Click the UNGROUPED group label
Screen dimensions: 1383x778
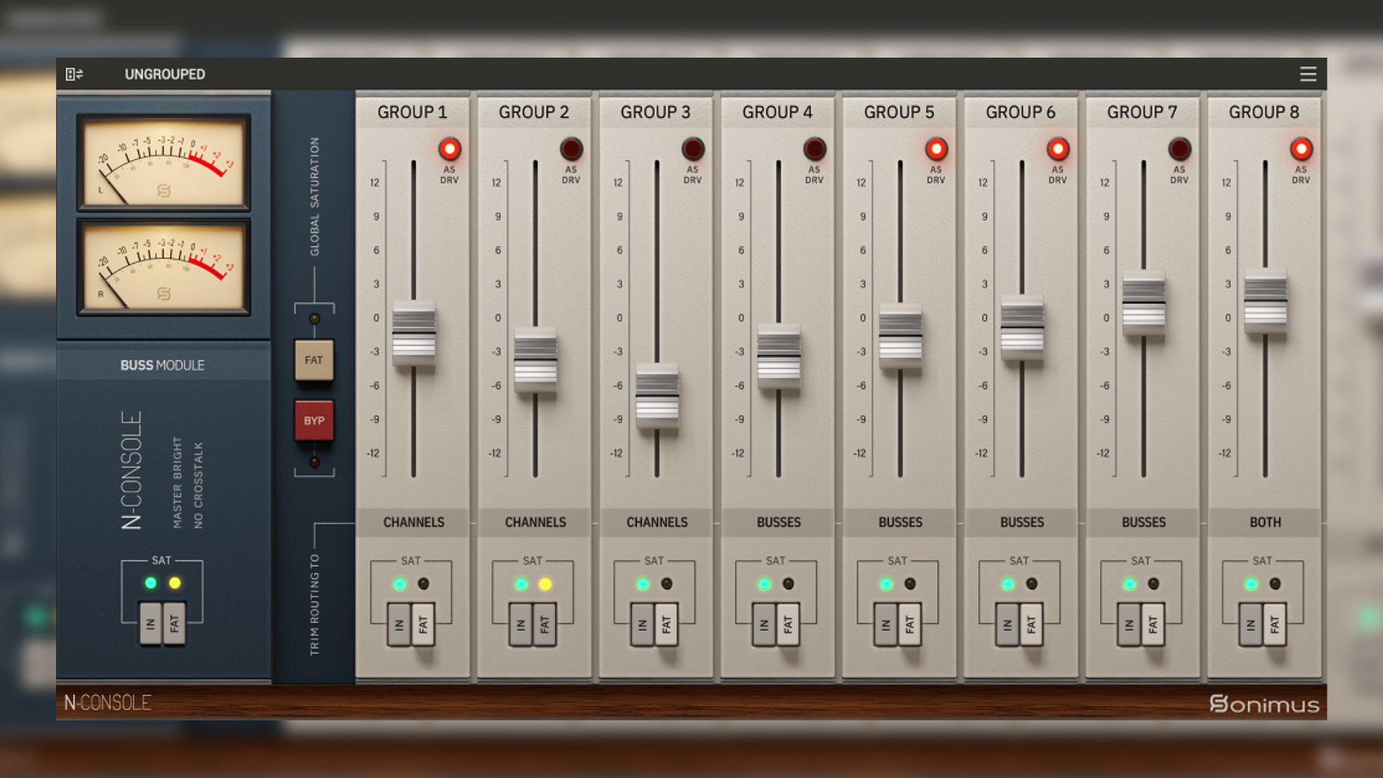coord(165,74)
